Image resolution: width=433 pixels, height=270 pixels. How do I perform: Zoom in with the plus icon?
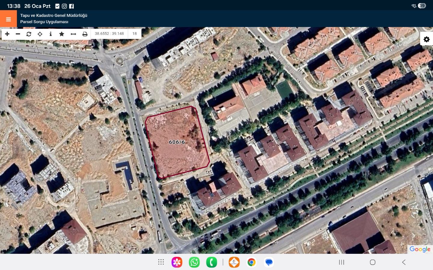pyautogui.click(x=7, y=34)
